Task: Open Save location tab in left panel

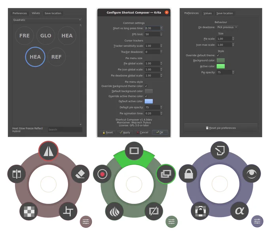Action: tap(53, 13)
